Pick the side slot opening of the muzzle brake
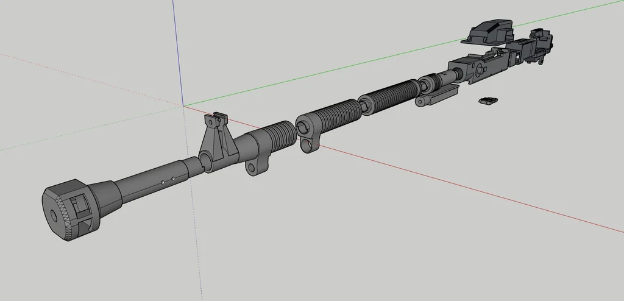 pyautogui.click(x=82, y=209)
